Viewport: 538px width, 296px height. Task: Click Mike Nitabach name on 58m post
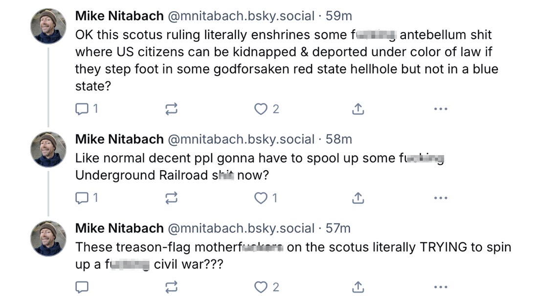(119, 139)
